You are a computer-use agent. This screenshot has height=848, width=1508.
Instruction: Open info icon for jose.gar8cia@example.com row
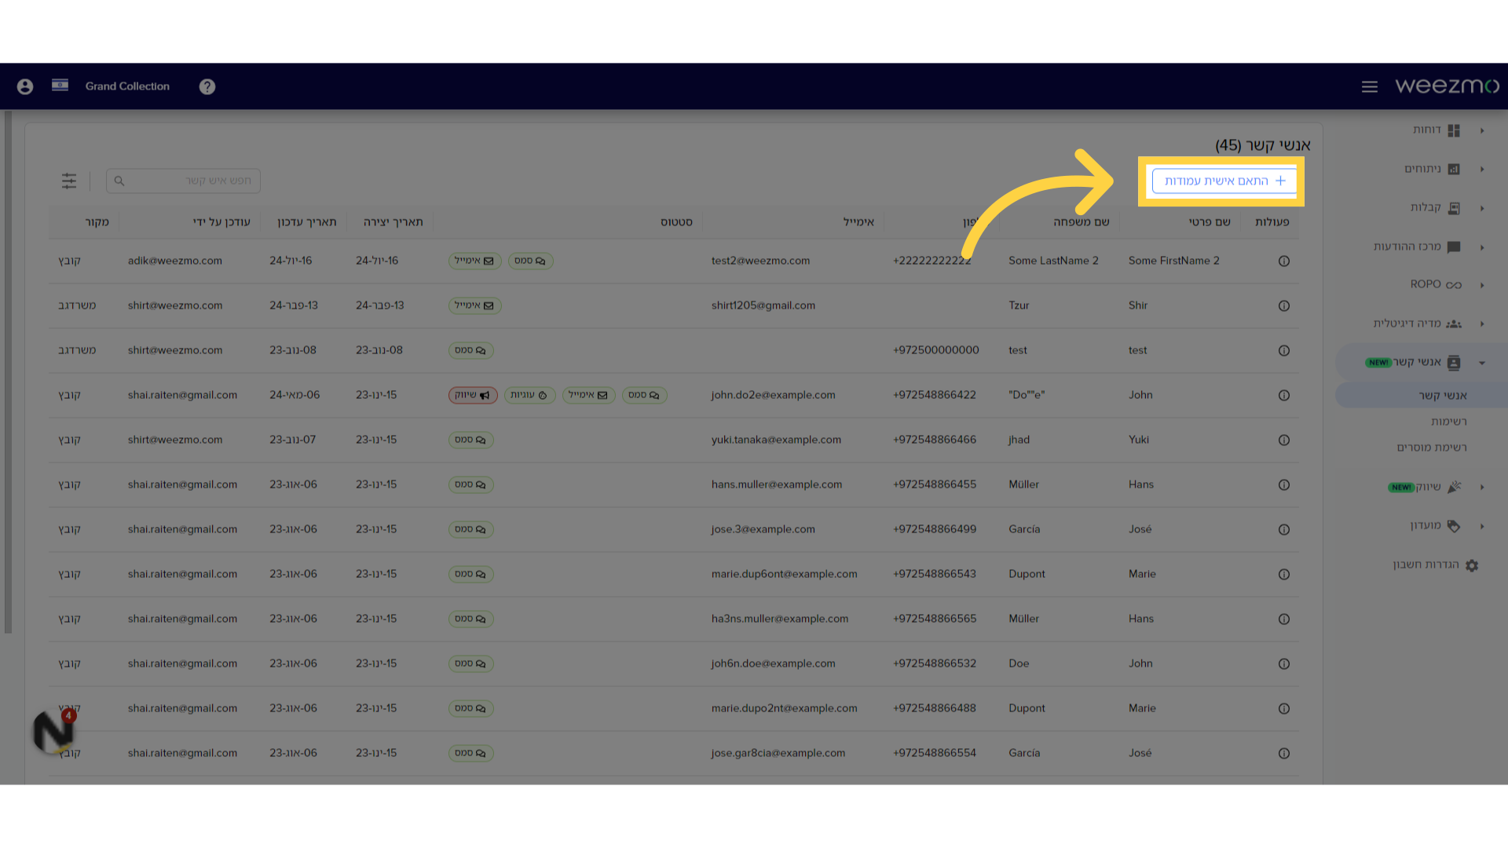[1284, 753]
